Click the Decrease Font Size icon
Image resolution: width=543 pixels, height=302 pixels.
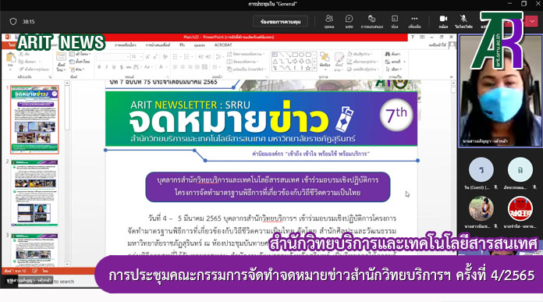coord(155,56)
